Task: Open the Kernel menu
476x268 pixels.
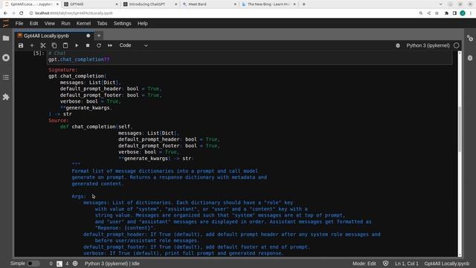Action: pyautogui.click(x=83, y=23)
